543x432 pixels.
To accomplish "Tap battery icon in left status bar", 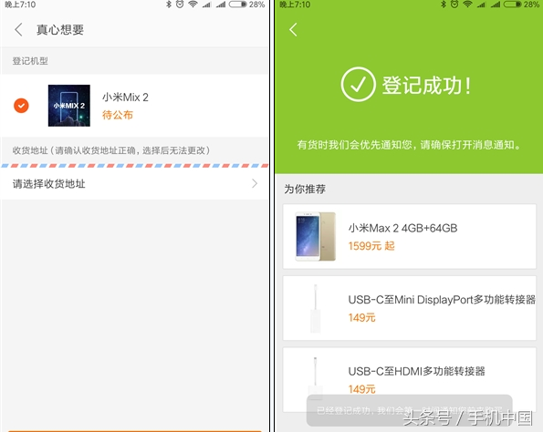I will pyautogui.click(x=237, y=5).
